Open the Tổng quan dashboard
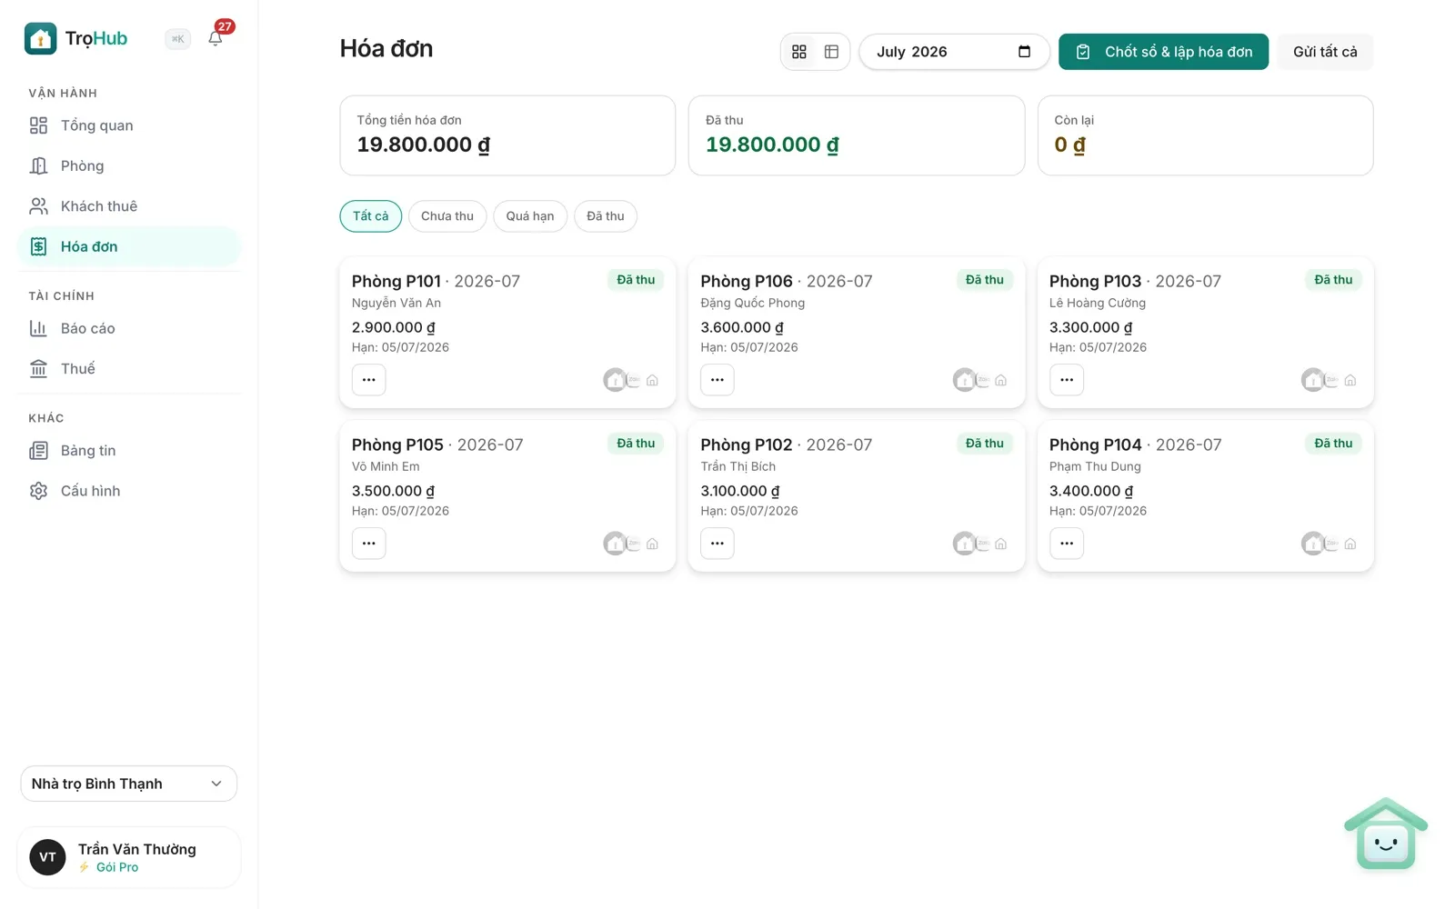The height and width of the screenshot is (909, 1455). point(128,125)
